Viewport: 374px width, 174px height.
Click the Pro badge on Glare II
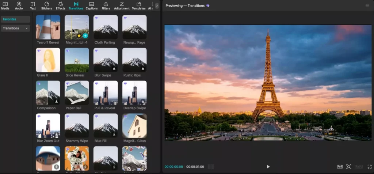[x=39, y=51]
